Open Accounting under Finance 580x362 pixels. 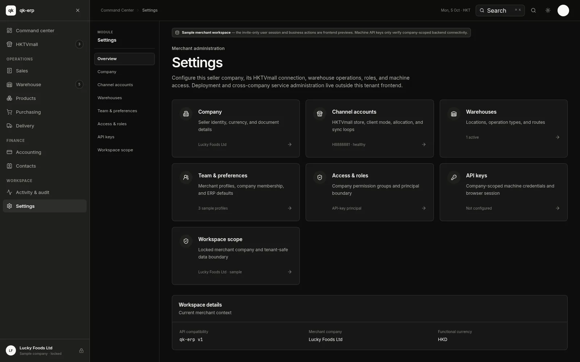click(x=45, y=152)
